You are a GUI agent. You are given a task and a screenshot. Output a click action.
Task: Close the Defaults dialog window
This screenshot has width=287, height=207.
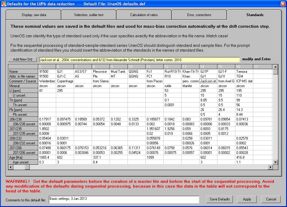[283, 4]
